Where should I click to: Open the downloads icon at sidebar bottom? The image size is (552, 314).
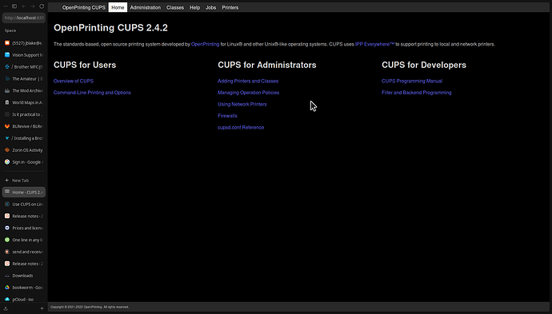6,308
